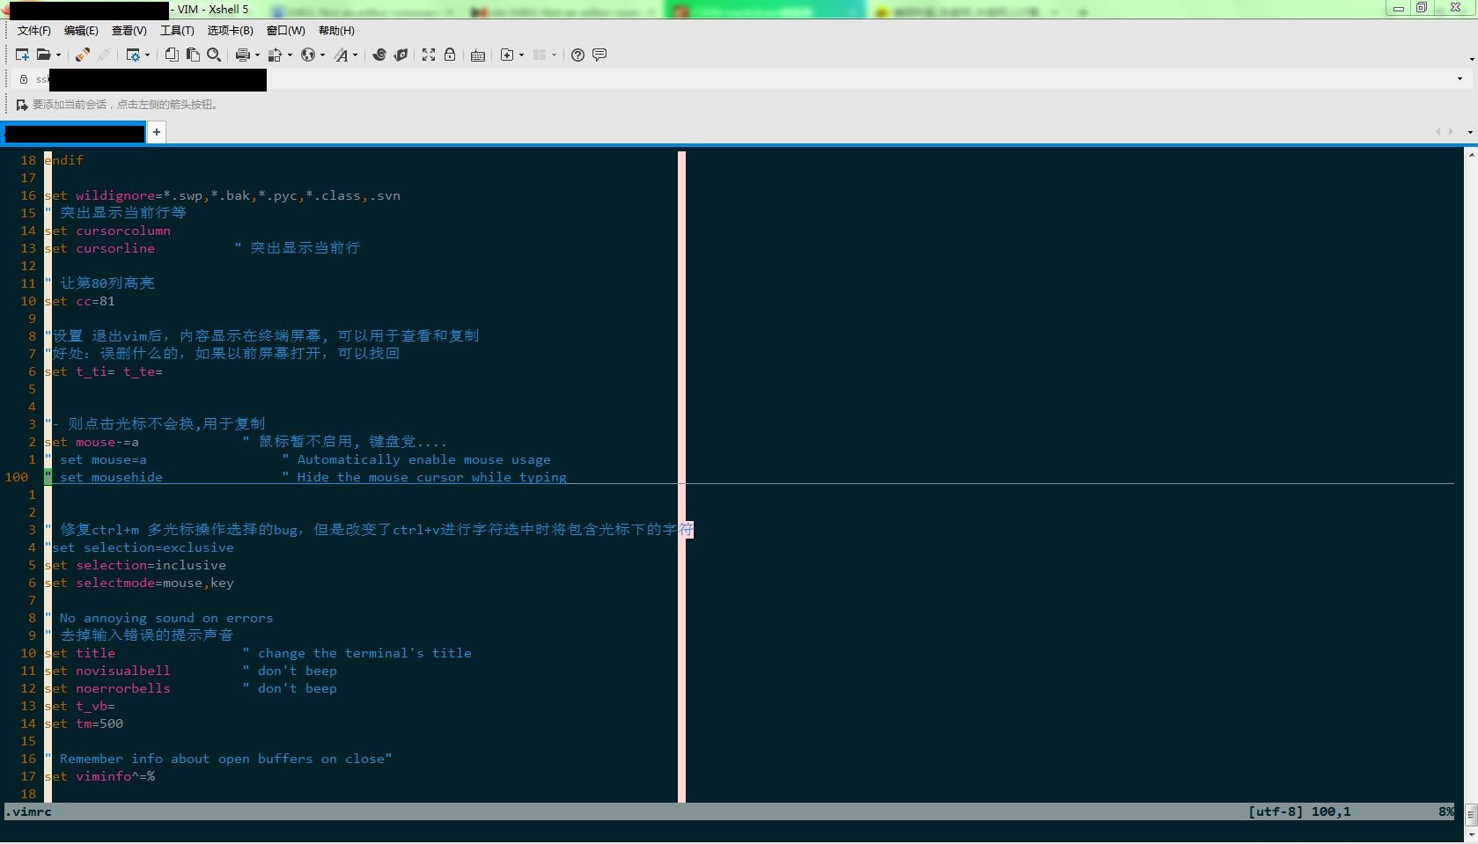
Task: Create a new terminal session
Action: (21, 55)
